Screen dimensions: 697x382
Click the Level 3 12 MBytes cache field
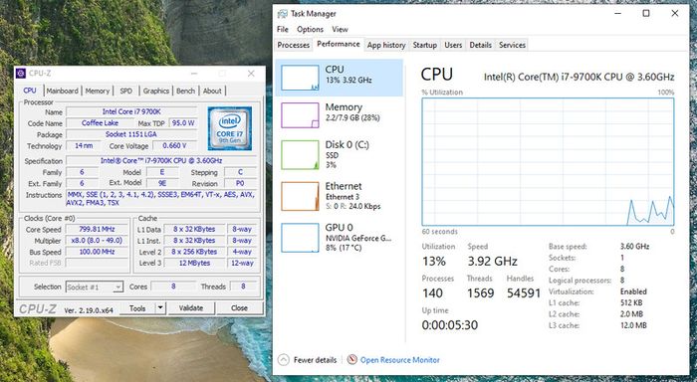(x=194, y=263)
